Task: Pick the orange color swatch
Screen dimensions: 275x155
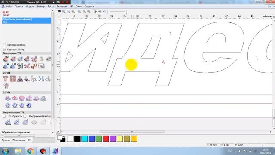Action: [134, 139]
